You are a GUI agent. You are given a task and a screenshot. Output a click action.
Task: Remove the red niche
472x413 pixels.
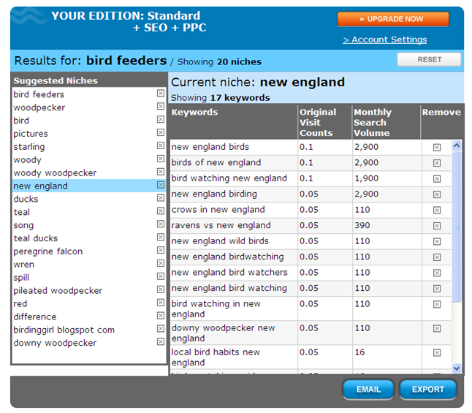(x=161, y=303)
